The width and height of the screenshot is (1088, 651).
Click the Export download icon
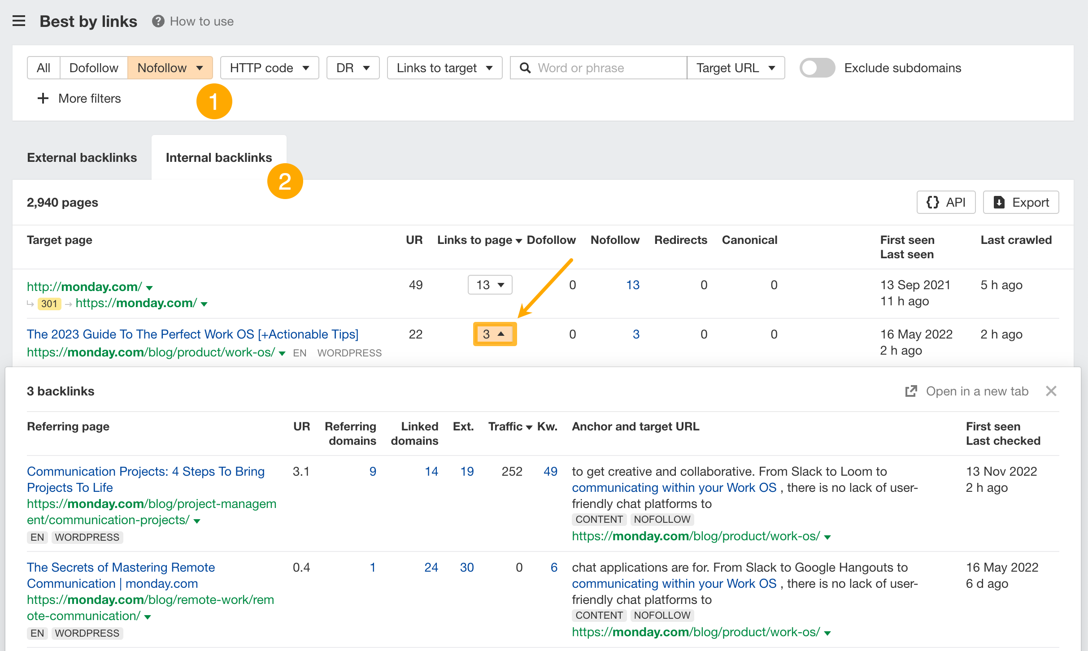click(x=999, y=202)
